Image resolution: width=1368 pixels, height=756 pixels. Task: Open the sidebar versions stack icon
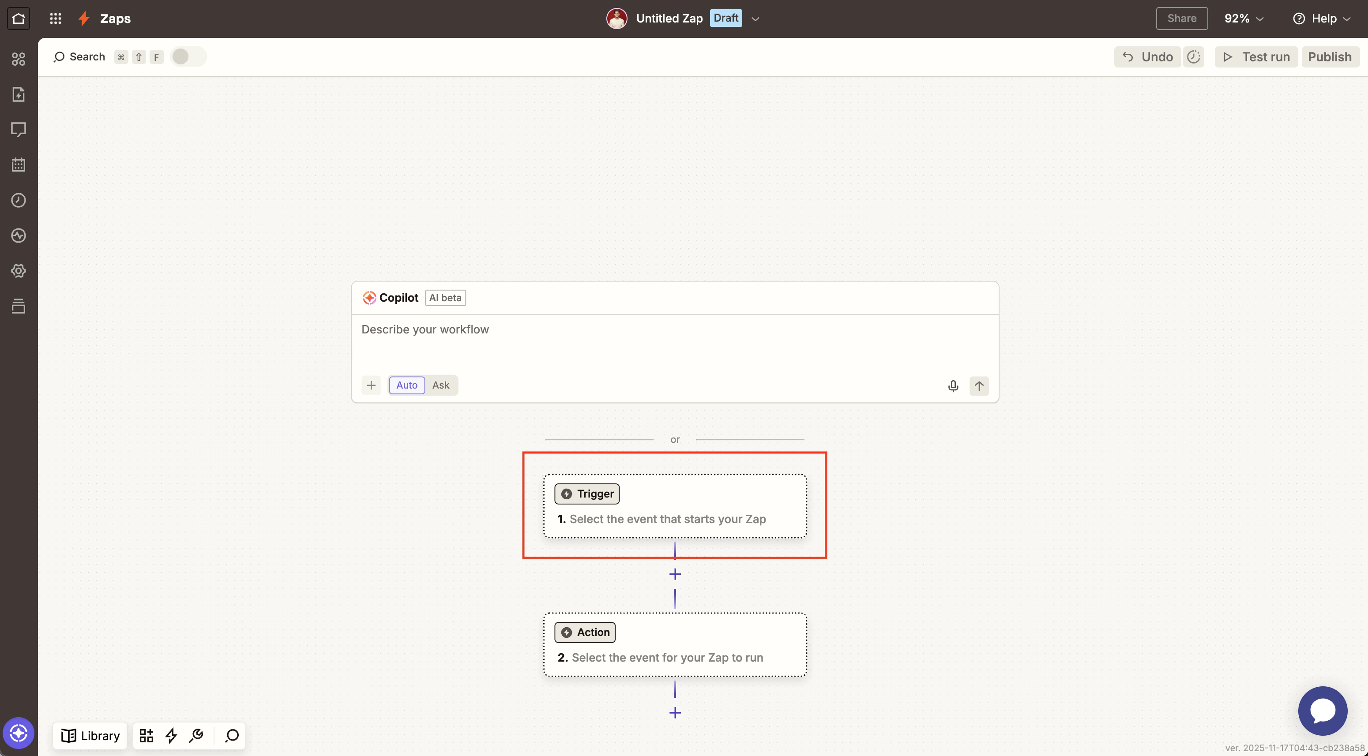tap(19, 306)
